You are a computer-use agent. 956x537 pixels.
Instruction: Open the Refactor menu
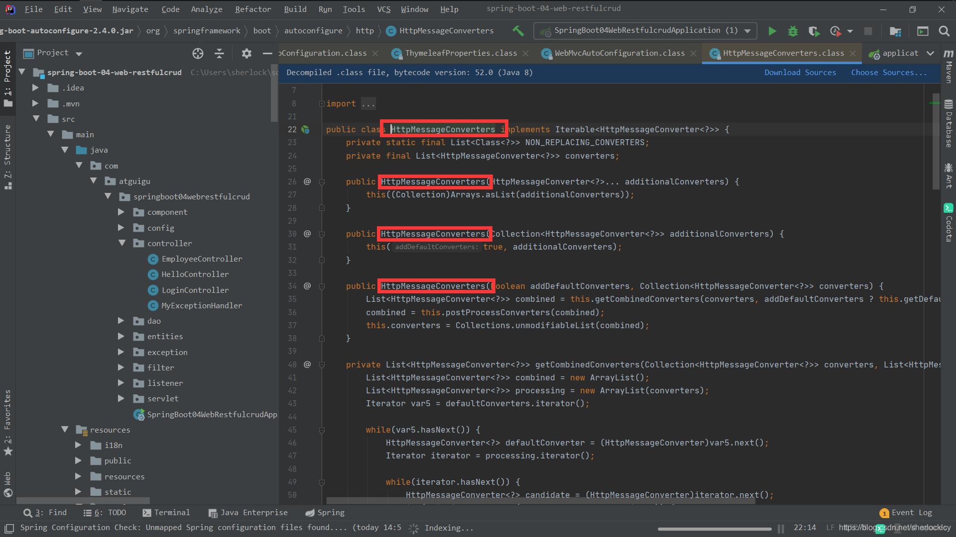pyautogui.click(x=253, y=9)
